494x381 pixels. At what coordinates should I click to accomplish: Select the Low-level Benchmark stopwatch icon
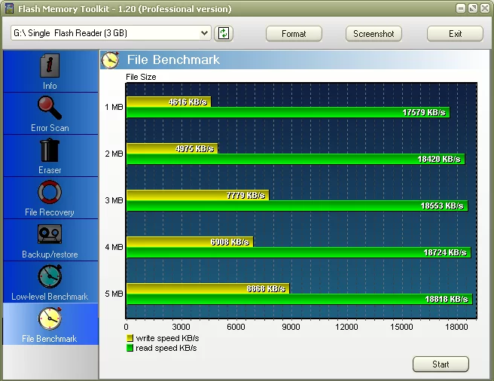50,276
